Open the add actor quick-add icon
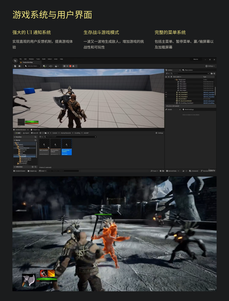 45,66
